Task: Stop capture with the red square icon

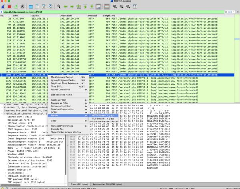Action: 9,6
